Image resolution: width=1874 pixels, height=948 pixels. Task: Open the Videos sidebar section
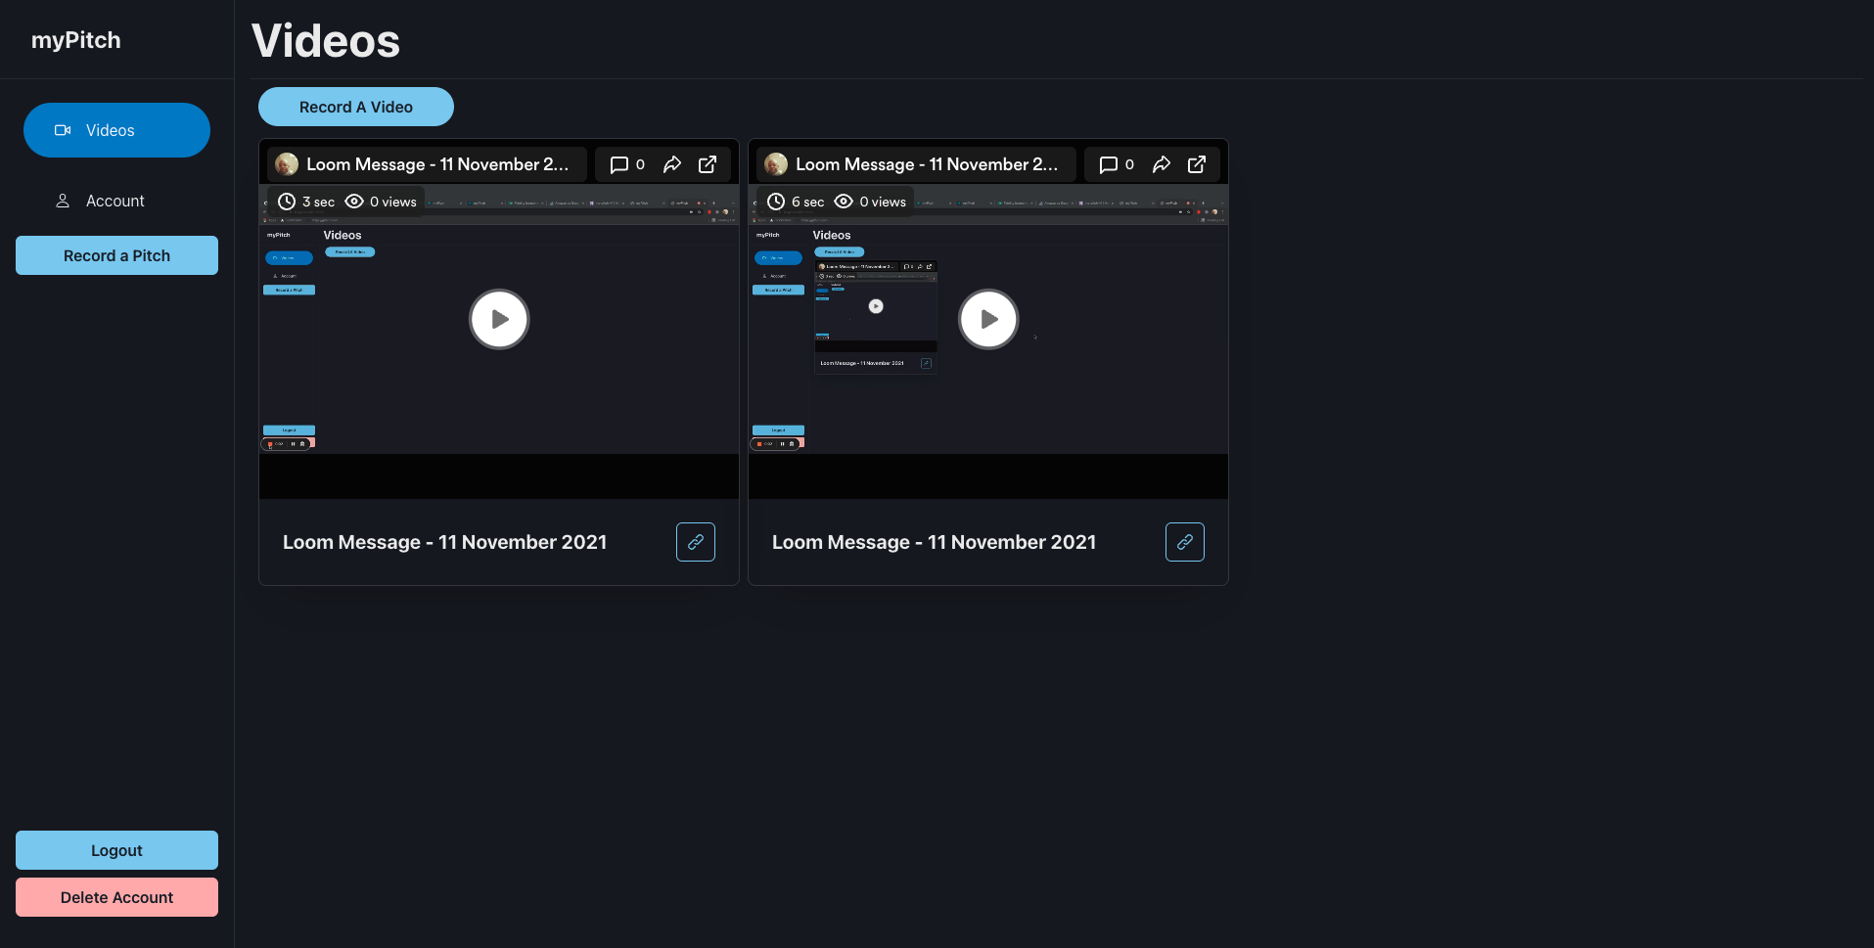116,130
